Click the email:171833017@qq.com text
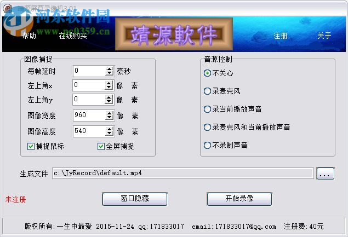 point(234,227)
